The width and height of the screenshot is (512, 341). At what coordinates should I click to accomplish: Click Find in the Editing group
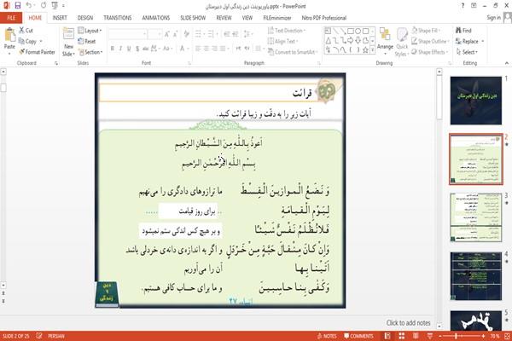[463, 31]
